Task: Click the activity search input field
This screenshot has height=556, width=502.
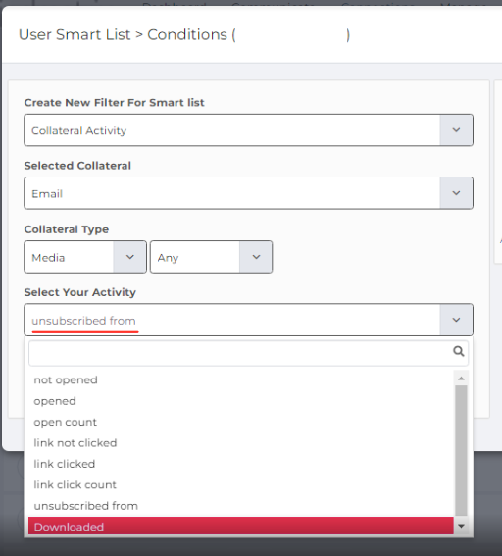Action: pos(248,353)
